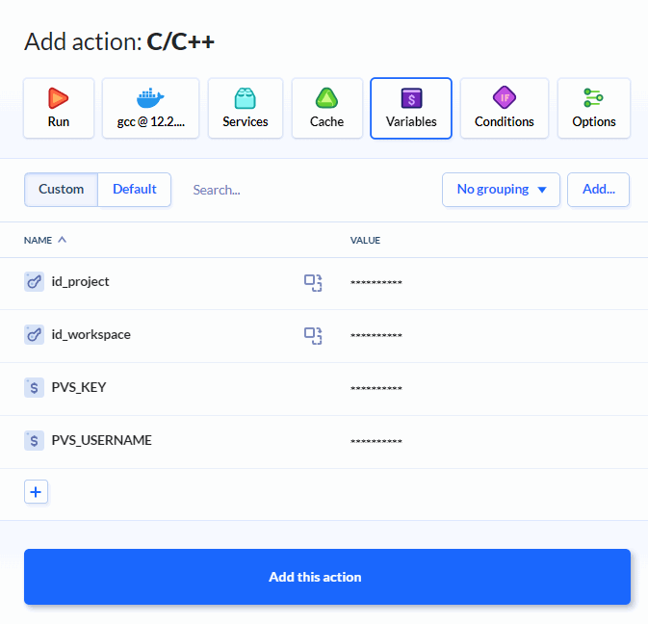Go to the Options tab
This screenshot has width=648, height=624.
(594, 108)
